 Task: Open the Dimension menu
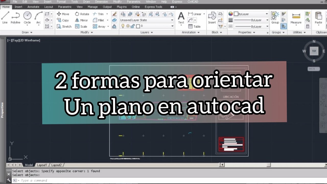(101, 2)
